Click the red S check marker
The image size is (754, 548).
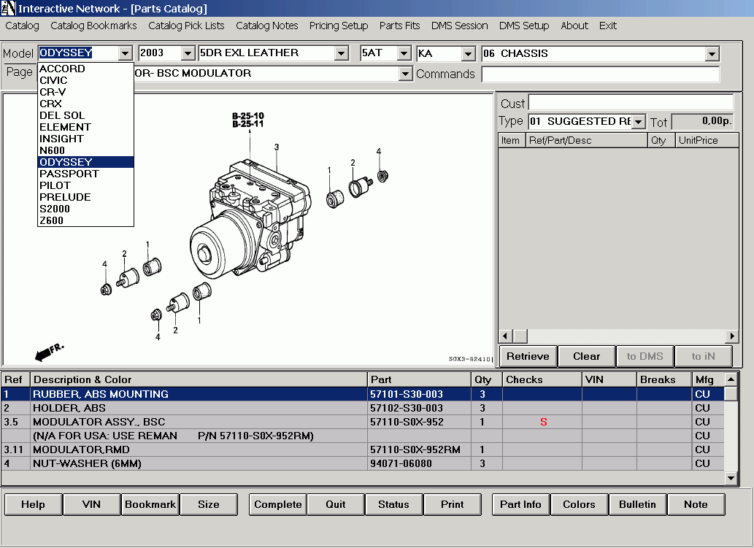tap(543, 422)
